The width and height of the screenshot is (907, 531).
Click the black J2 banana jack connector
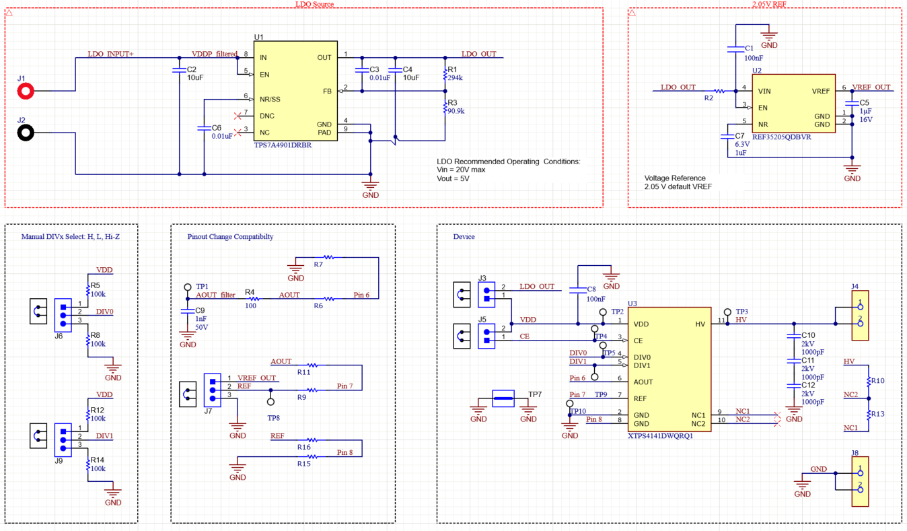tap(26, 133)
